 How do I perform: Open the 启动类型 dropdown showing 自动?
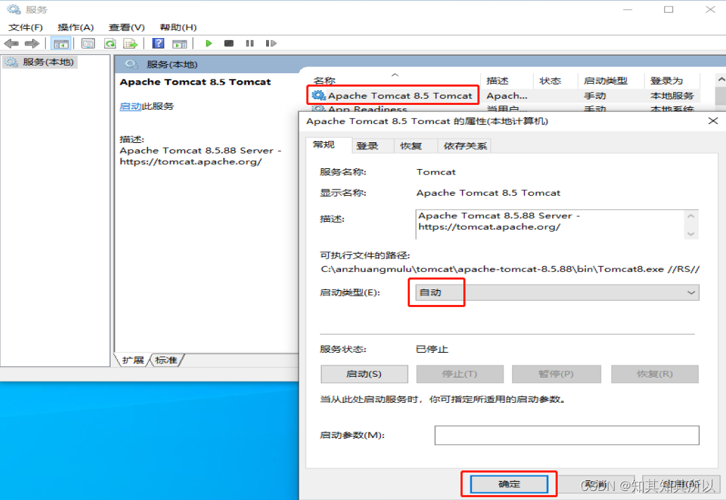pyautogui.click(x=557, y=292)
